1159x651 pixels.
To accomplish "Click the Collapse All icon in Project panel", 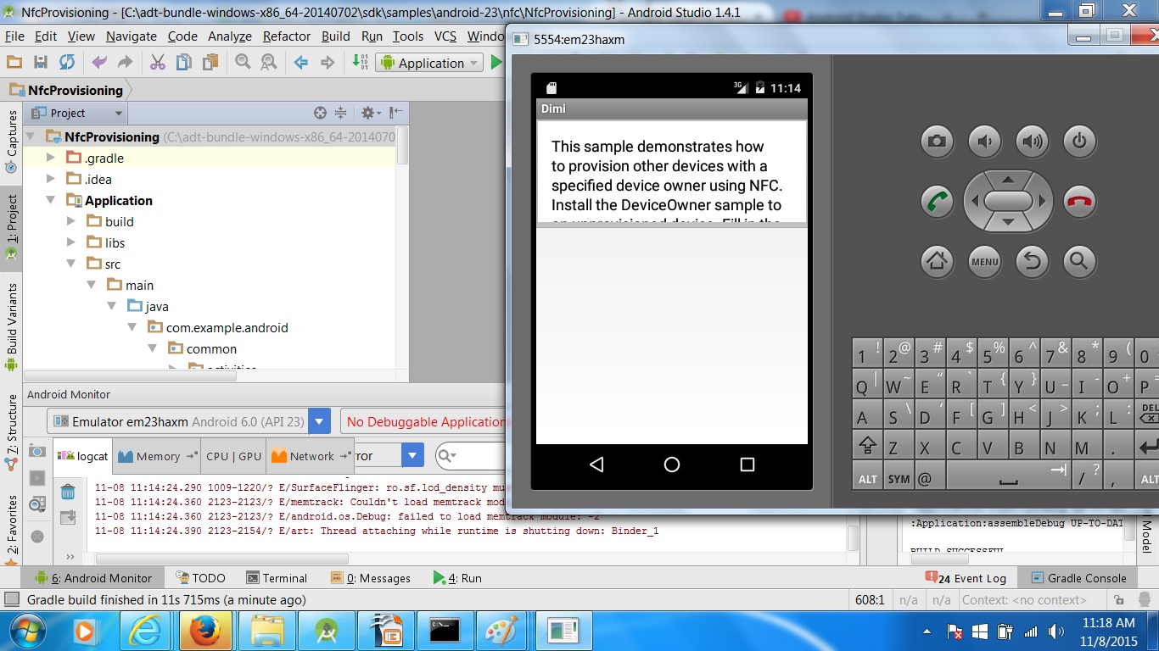I will click(x=340, y=113).
